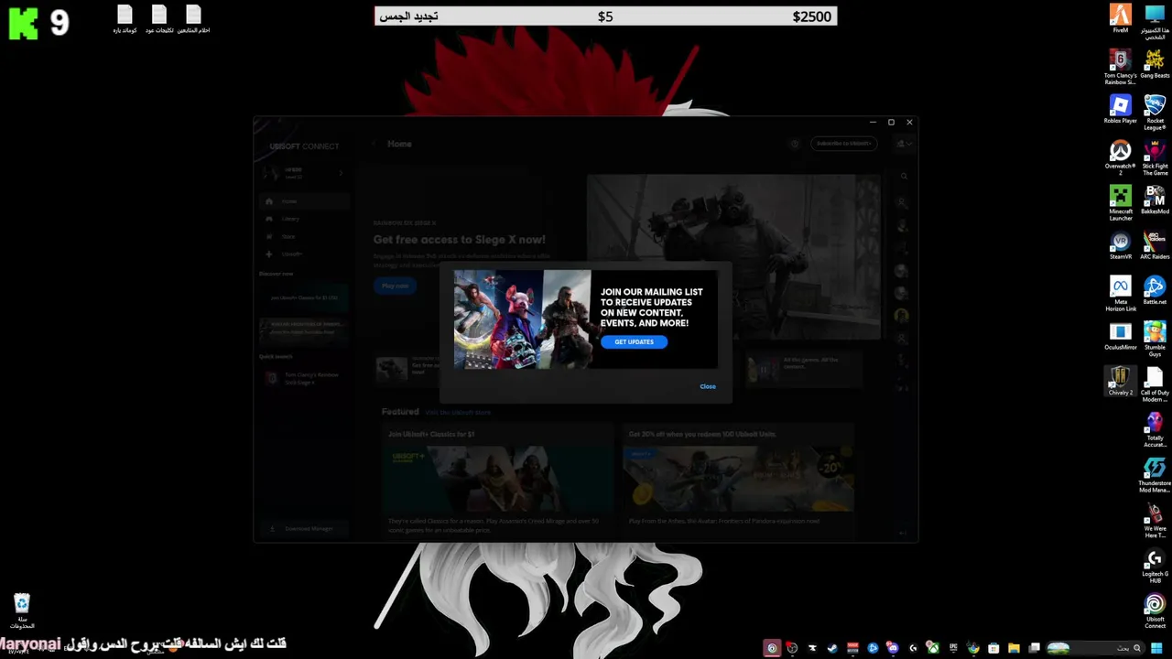Image resolution: width=1172 pixels, height=659 pixels.
Task: Click the search icon in friends panel
Action: coord(903,177)
